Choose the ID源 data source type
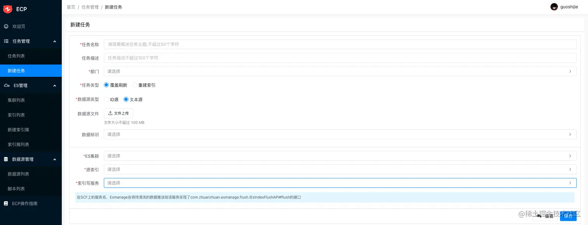Screen dimensions: 588x225 tap(107, 99)
